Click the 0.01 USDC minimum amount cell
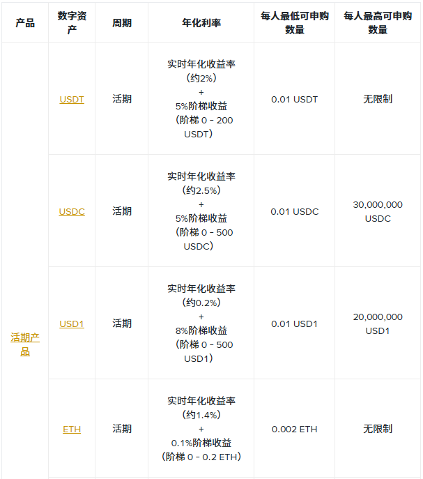The image size is (423, 479). (x=294, y=211)
